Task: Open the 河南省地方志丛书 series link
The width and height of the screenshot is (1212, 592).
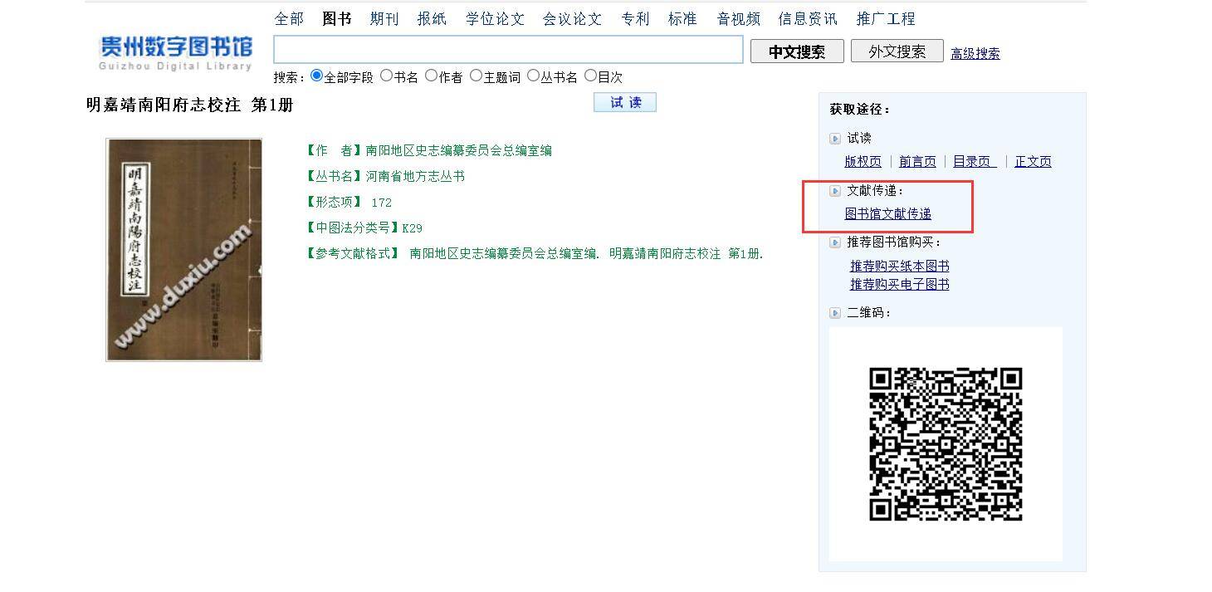Action: pyautogui.click(x=413, y=176)
